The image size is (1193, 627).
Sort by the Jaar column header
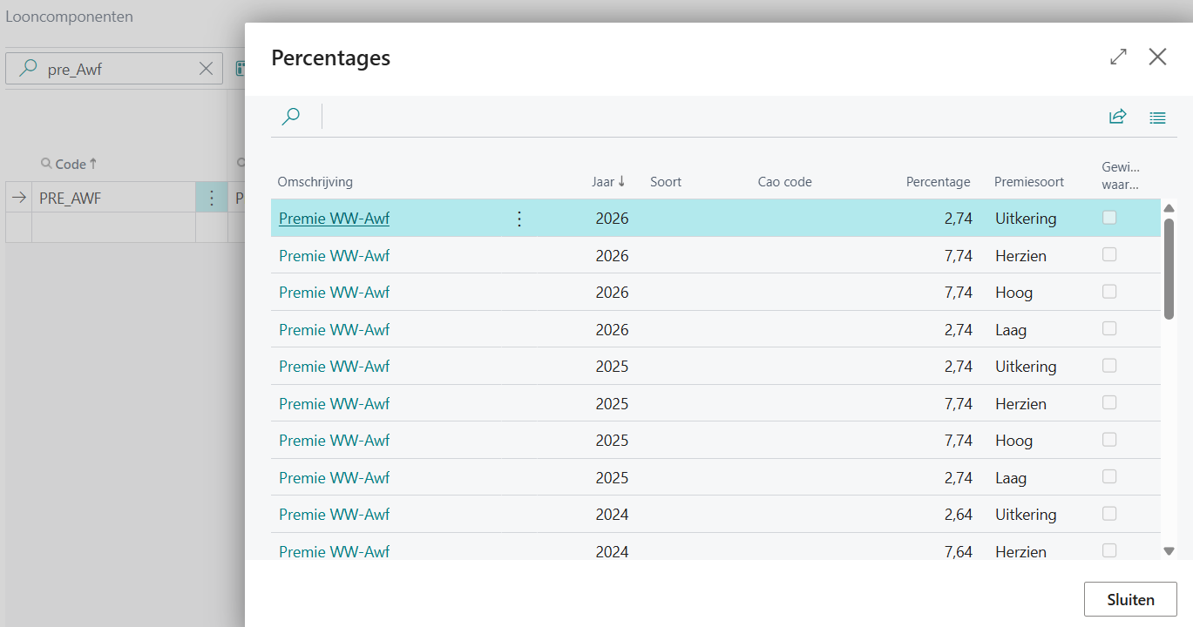click(607, 182)
